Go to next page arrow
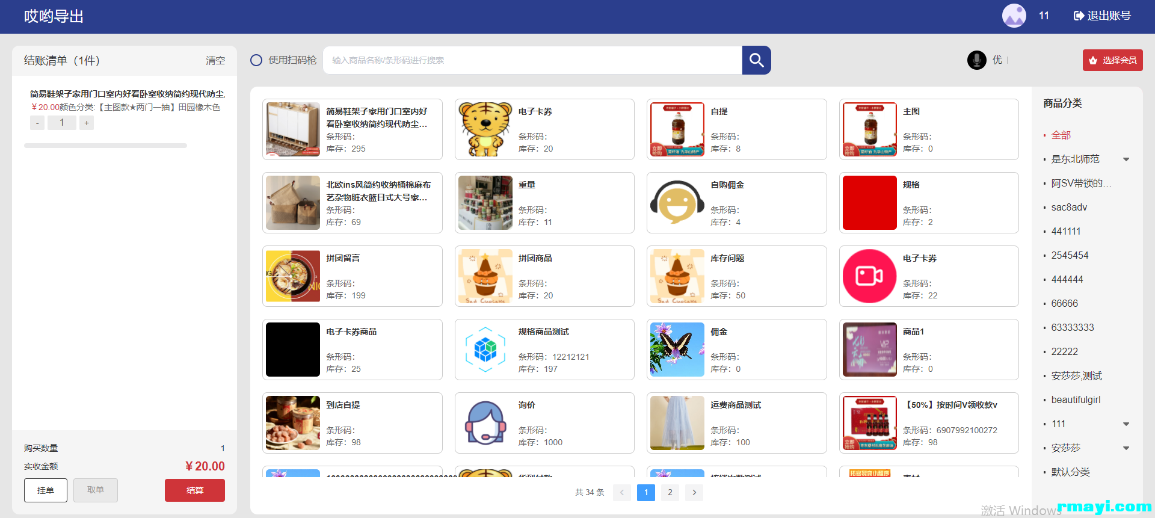The width and height of the screenshot is (1155, 518). point(694,492)
